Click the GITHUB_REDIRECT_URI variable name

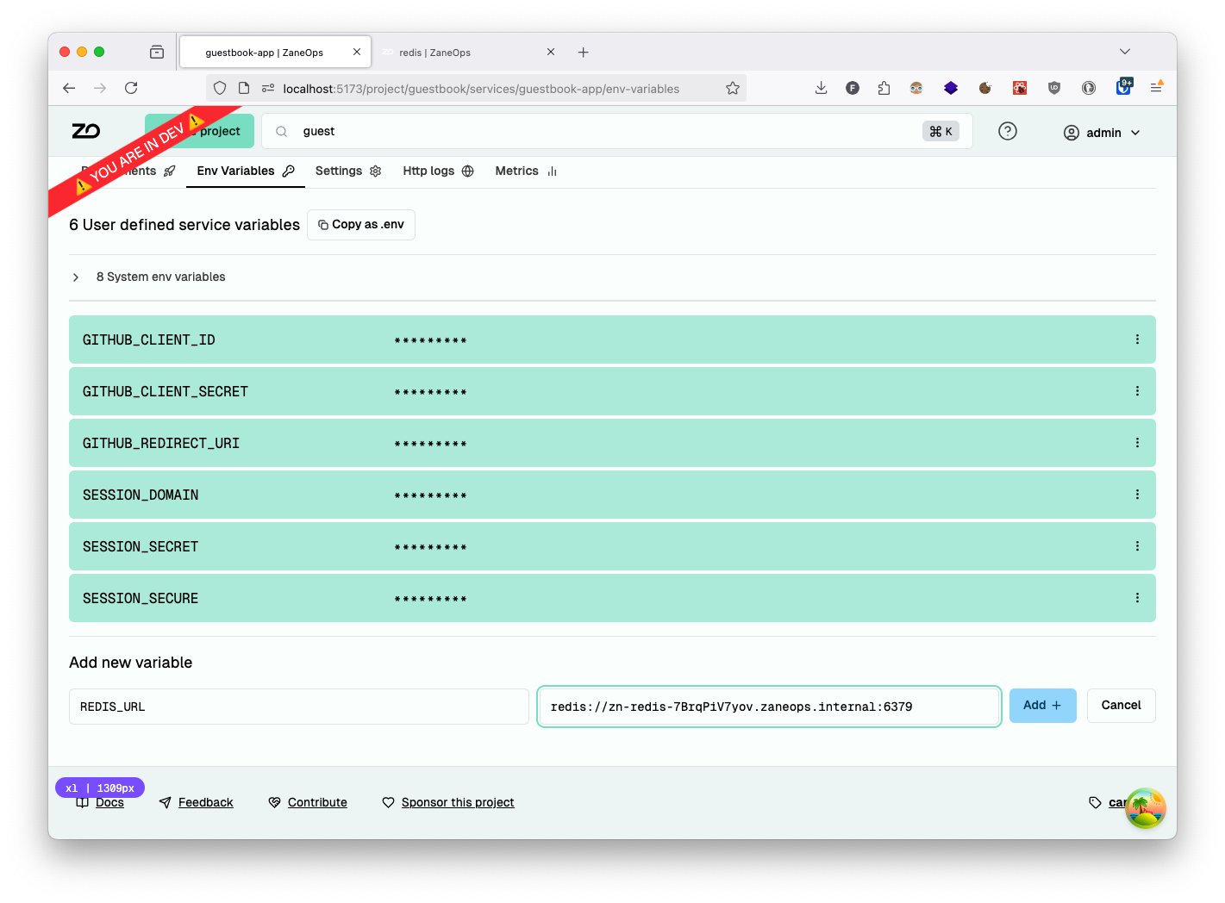pyautogui.click(x=161, y=444)
